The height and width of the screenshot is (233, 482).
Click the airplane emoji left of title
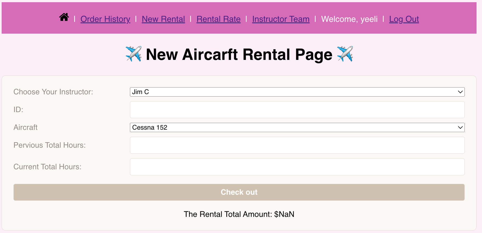(133, 54)
